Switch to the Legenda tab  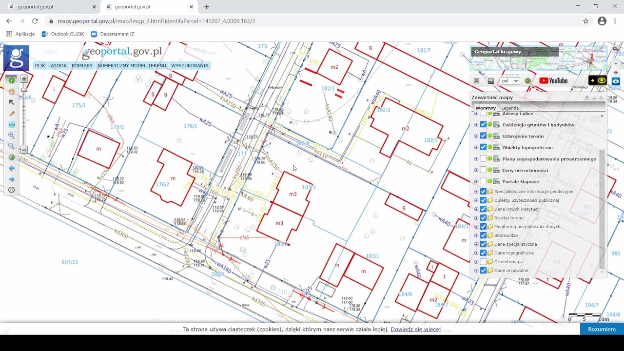point(510,108)
